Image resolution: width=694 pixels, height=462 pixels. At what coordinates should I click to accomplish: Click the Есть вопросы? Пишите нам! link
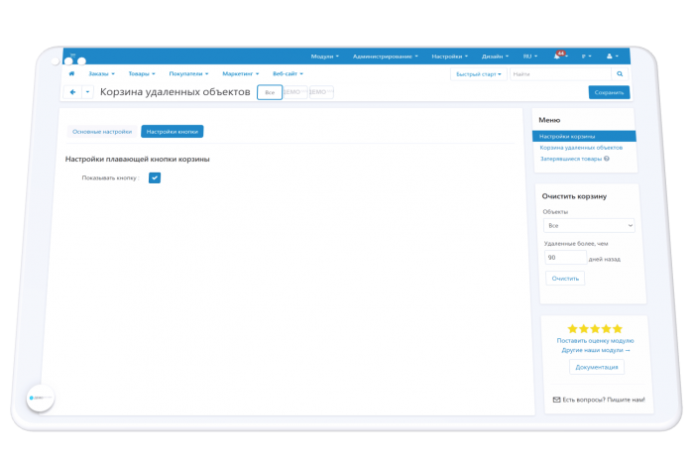pyautogui.click(x=599, y=400)
